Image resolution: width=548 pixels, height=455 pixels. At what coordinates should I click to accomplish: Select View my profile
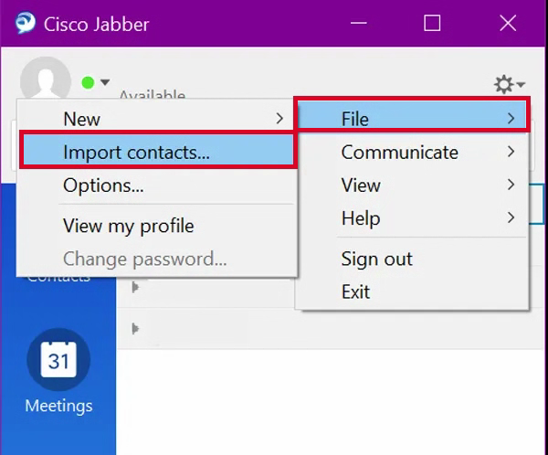pos(157,226)
